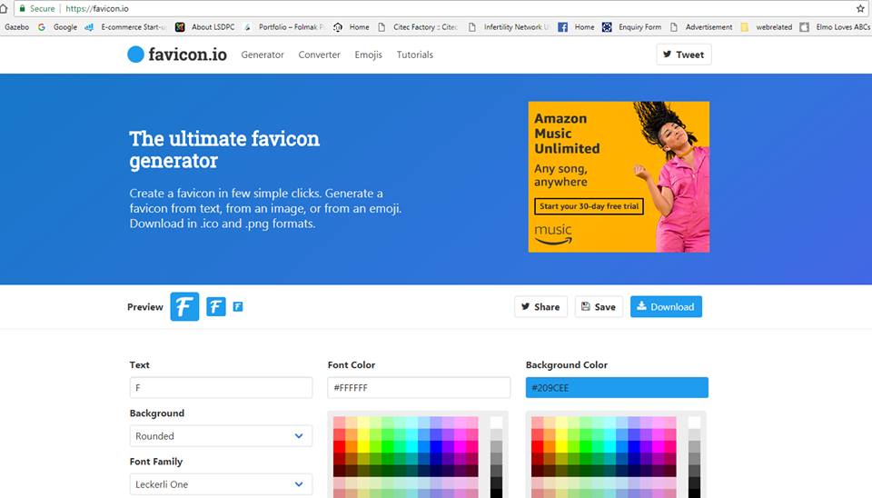Open the Google bookmark in the bookmarks bar
Image resolution: width=872 pixels, height=498 pixels.
click(57, 27)
